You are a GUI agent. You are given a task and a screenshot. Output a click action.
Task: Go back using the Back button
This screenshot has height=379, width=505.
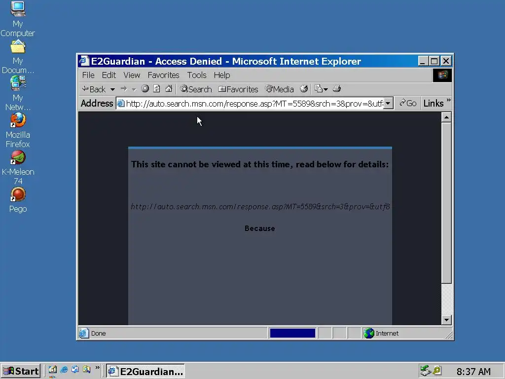94,89
